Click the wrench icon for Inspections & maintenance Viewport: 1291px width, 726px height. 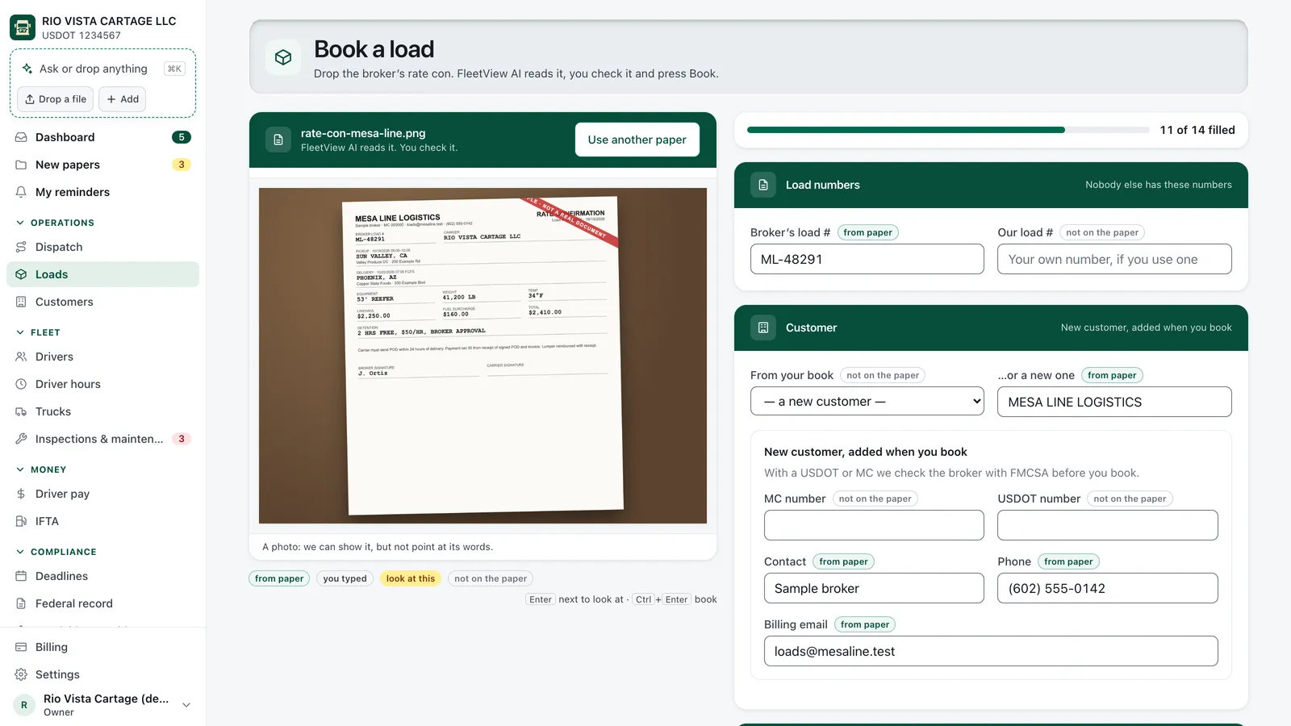coord(21,439)
